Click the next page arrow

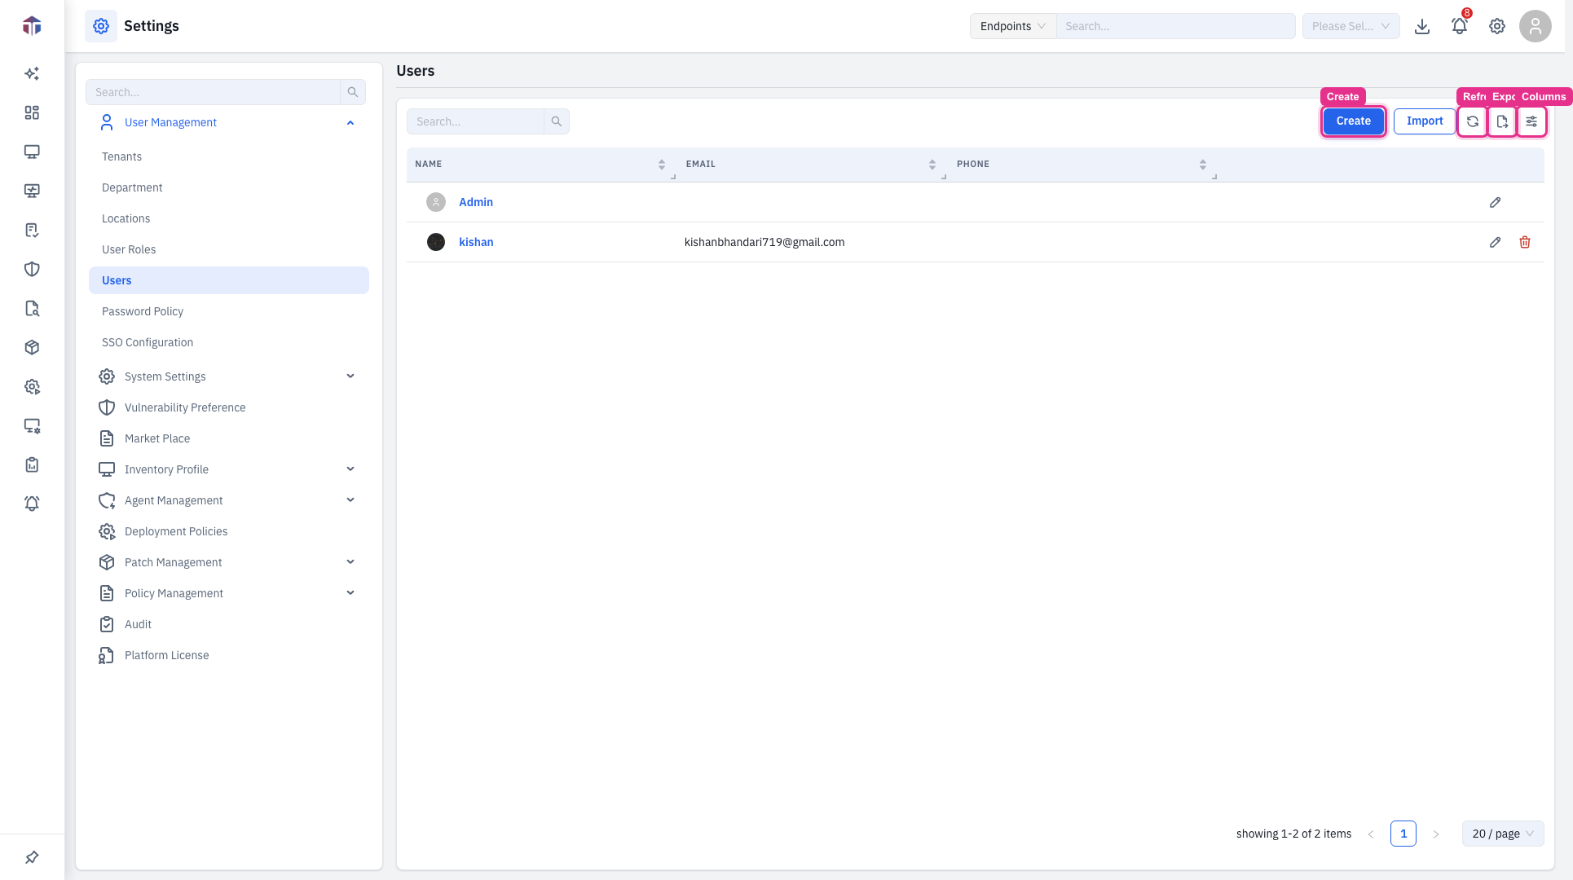(1436, 834)
